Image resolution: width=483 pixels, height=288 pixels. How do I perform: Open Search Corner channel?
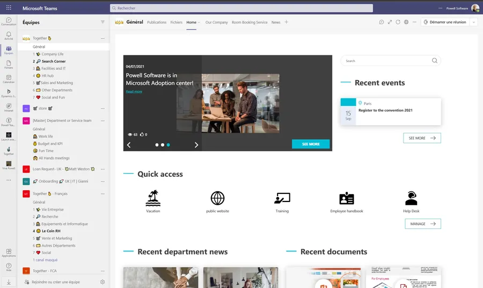click(x=54, y=61)
